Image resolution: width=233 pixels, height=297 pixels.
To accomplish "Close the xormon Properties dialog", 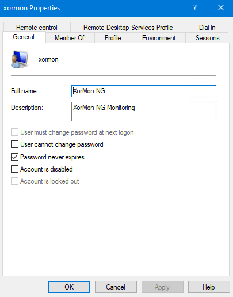I will point(221,8).
